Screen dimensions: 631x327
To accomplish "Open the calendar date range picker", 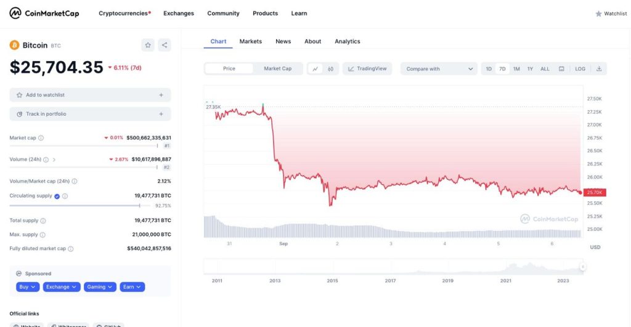I will click(x=561, y=69).
